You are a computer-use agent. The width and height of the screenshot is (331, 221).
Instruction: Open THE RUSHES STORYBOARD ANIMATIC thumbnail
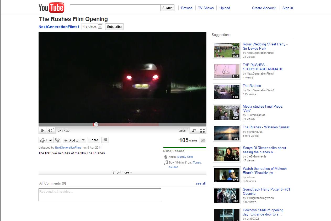tap(227, 71)
